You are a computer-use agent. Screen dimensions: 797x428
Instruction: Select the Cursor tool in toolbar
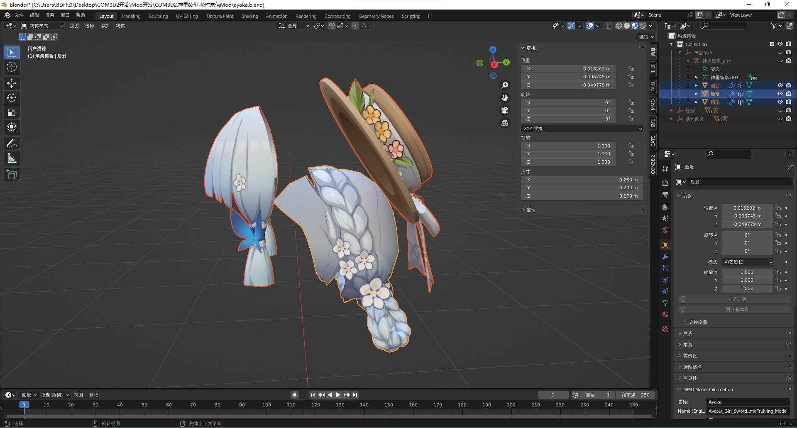pyautogui.click(x=12, y=67)
